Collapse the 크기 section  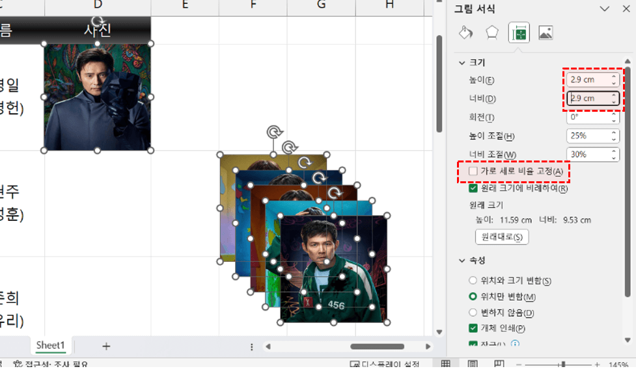[x=462, y=63]
